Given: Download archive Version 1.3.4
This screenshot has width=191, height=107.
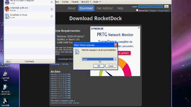Looking at the screenshot, I should 61,76.
